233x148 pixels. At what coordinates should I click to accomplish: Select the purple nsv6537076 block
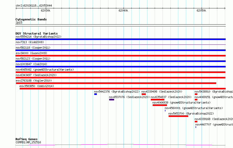coord(112,100)
